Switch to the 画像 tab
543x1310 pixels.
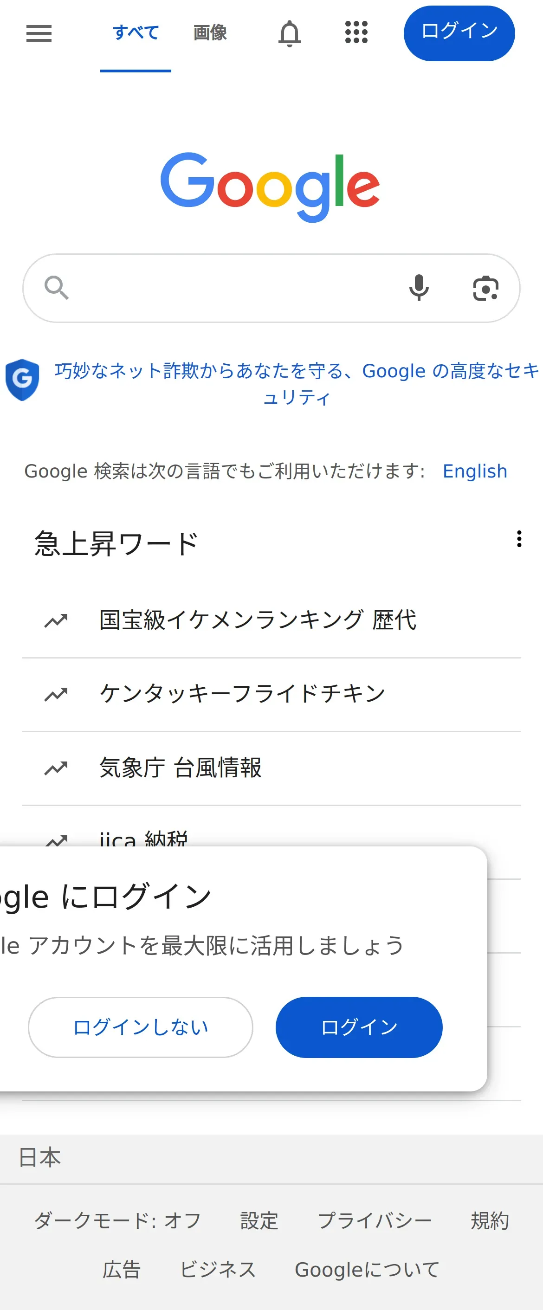(210, 33)
